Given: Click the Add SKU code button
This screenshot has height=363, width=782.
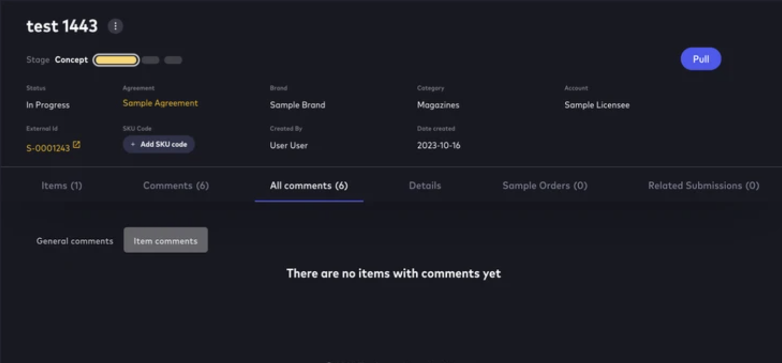Looking at the screenshot, I should (159, 144).
